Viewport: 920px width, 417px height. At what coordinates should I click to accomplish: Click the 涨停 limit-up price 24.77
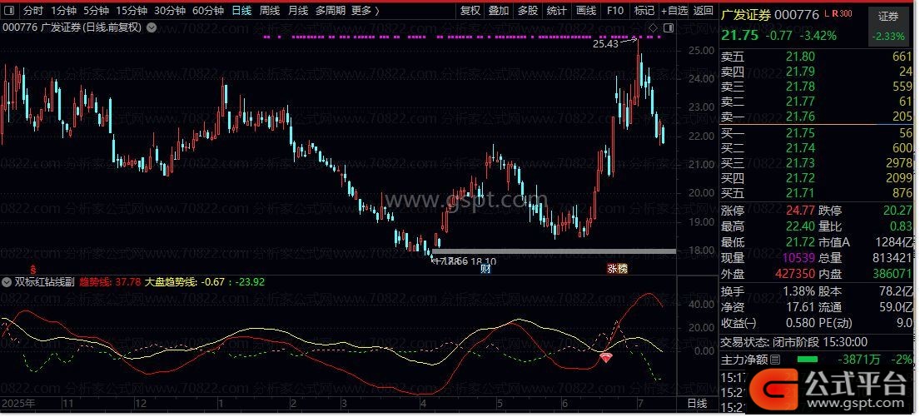800,211
